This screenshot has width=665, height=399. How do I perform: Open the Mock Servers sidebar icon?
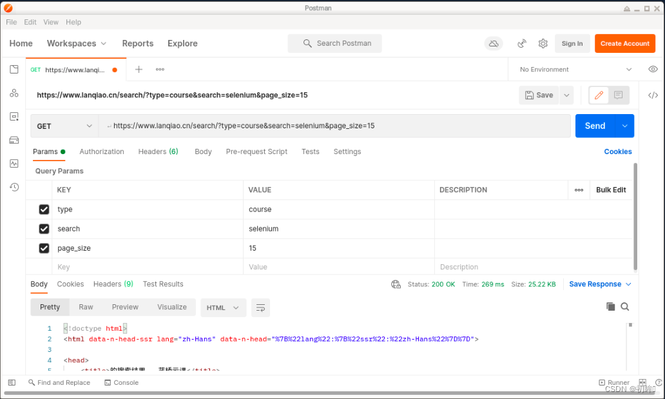(x=14, y=140)
